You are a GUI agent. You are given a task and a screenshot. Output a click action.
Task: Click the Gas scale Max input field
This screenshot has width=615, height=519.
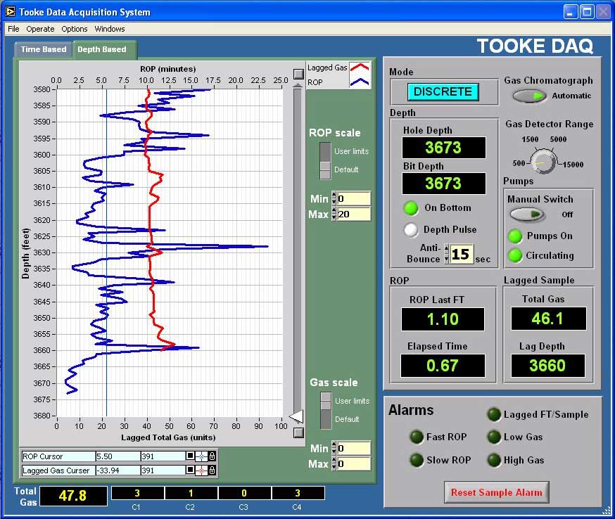click(354, 463)
